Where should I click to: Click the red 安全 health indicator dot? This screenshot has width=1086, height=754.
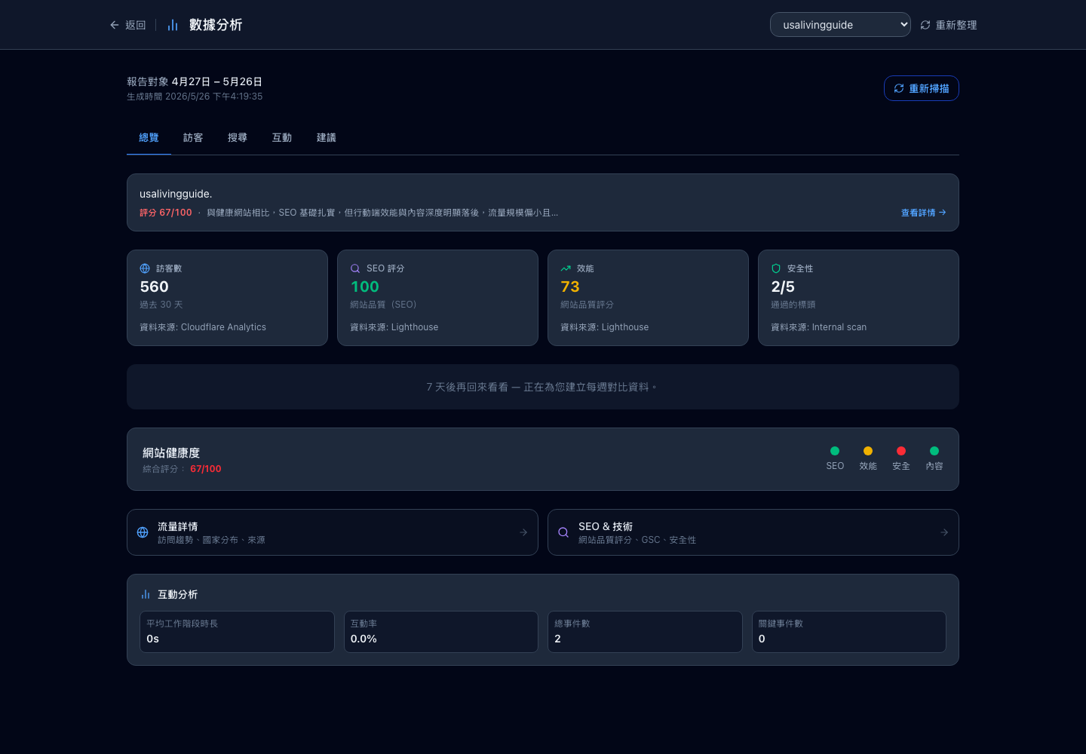click(901, 451)
